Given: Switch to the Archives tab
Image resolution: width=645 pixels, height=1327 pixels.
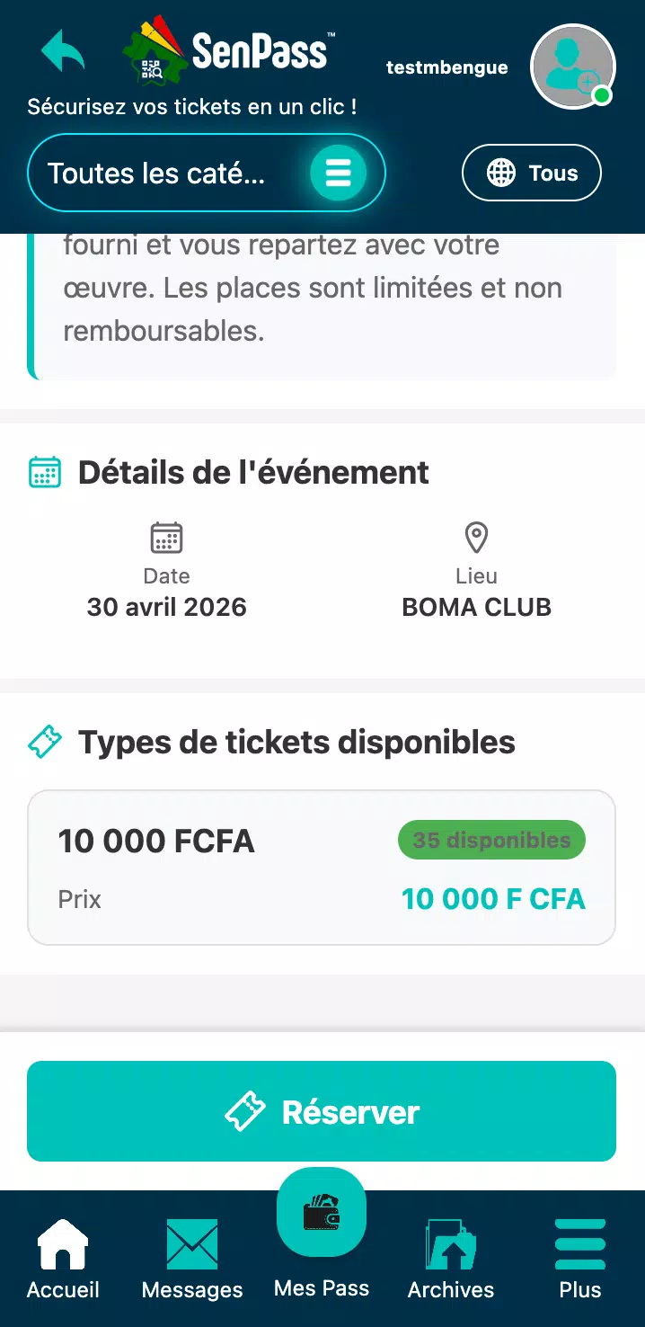Looking at the screenshot, I should [451, 1260].
